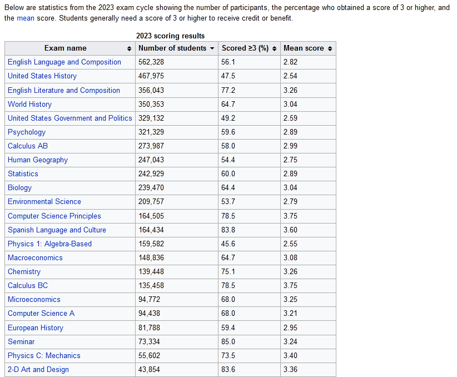Click the 81,788 student count cell
Image resolution: width=457 pixels, height=377 pixels.
pos(177,328)
